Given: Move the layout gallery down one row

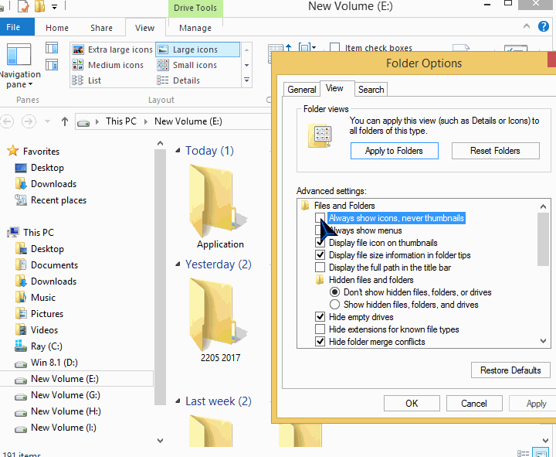Looking at the screenshot, I should click(x=246, y=65).
